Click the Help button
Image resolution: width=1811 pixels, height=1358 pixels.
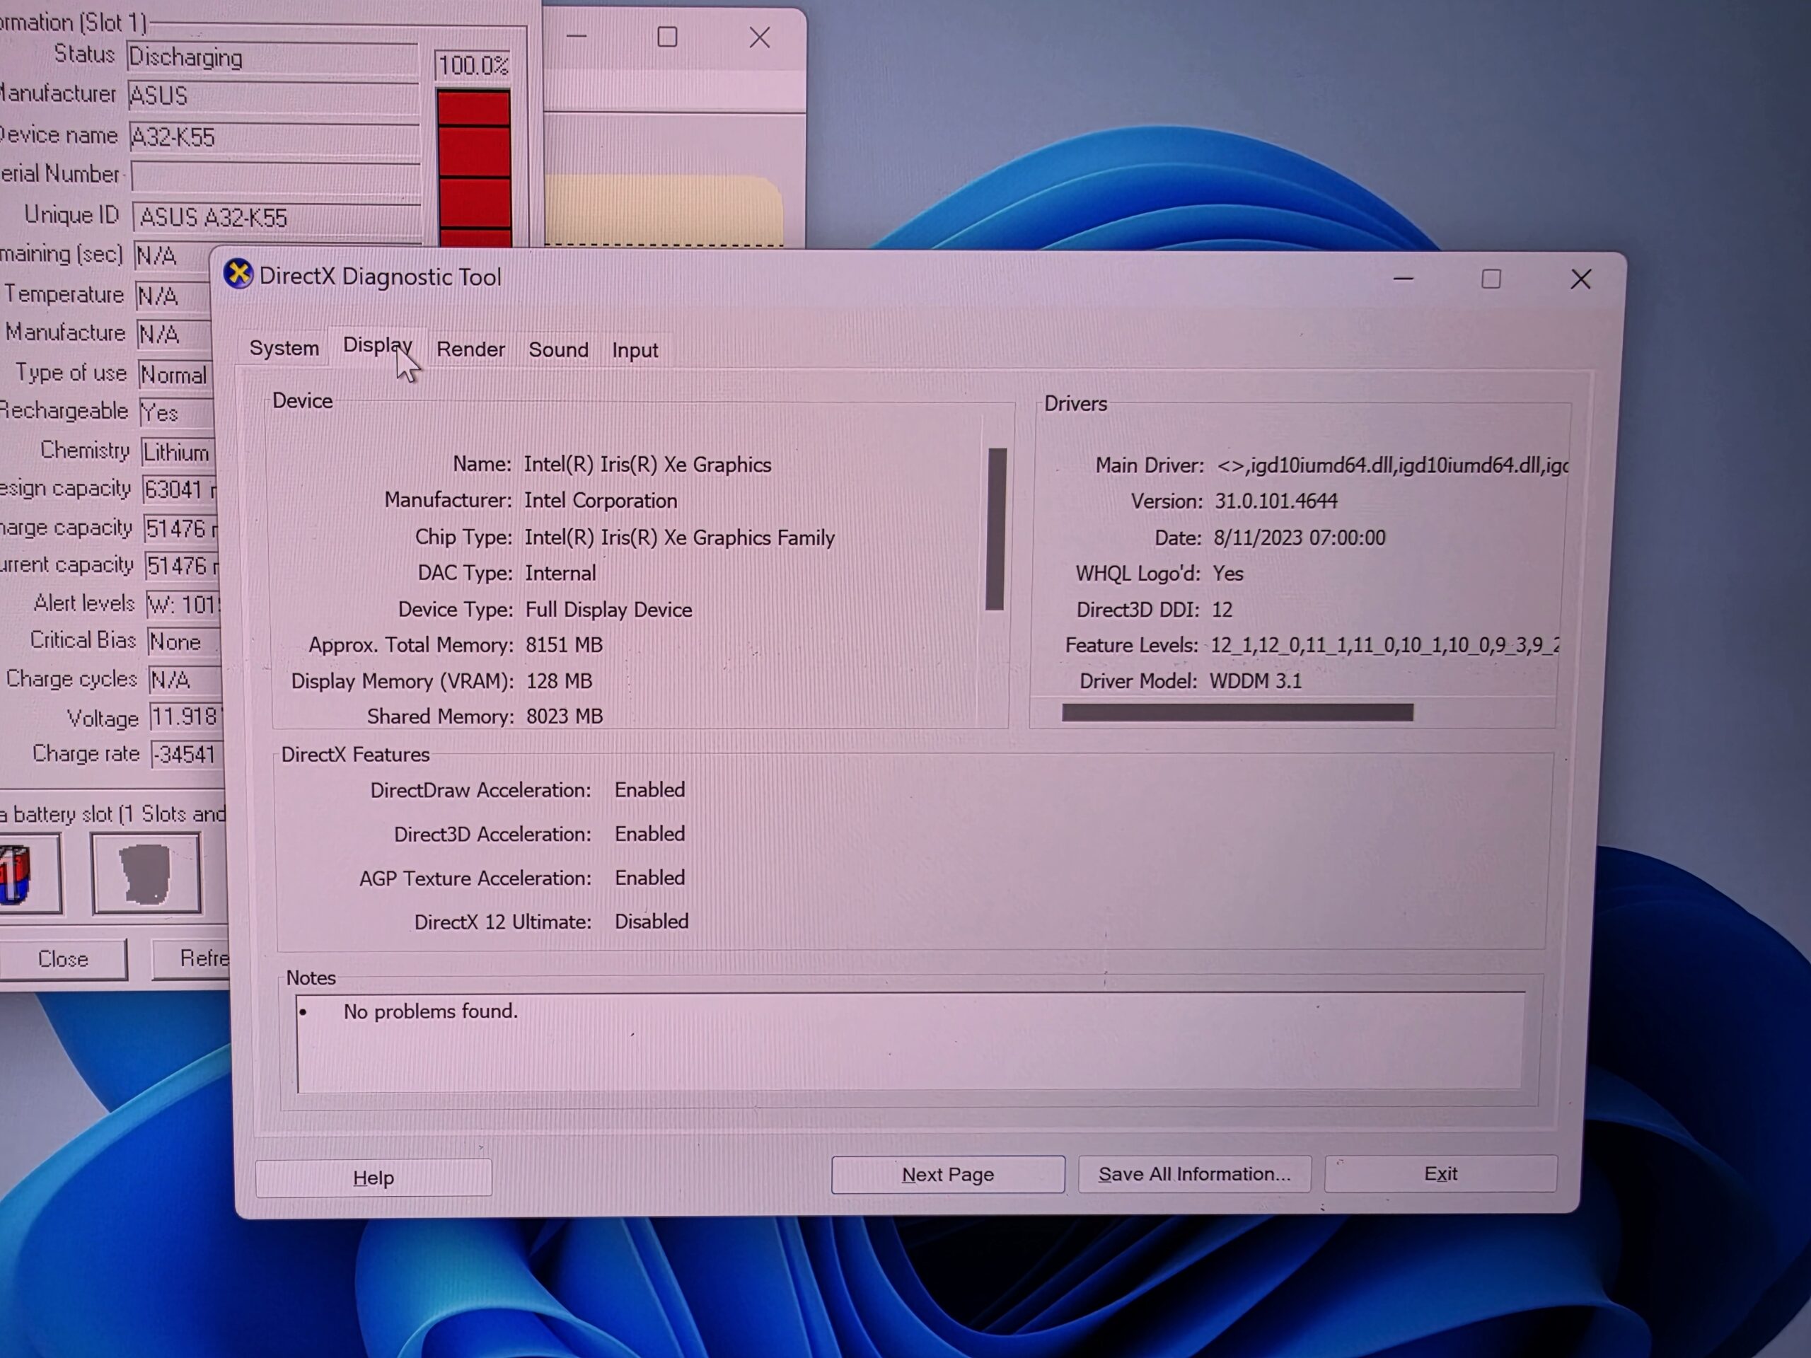click(374, 1178)
